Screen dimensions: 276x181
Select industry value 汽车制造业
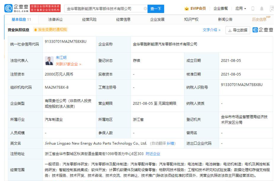point(54,120)
